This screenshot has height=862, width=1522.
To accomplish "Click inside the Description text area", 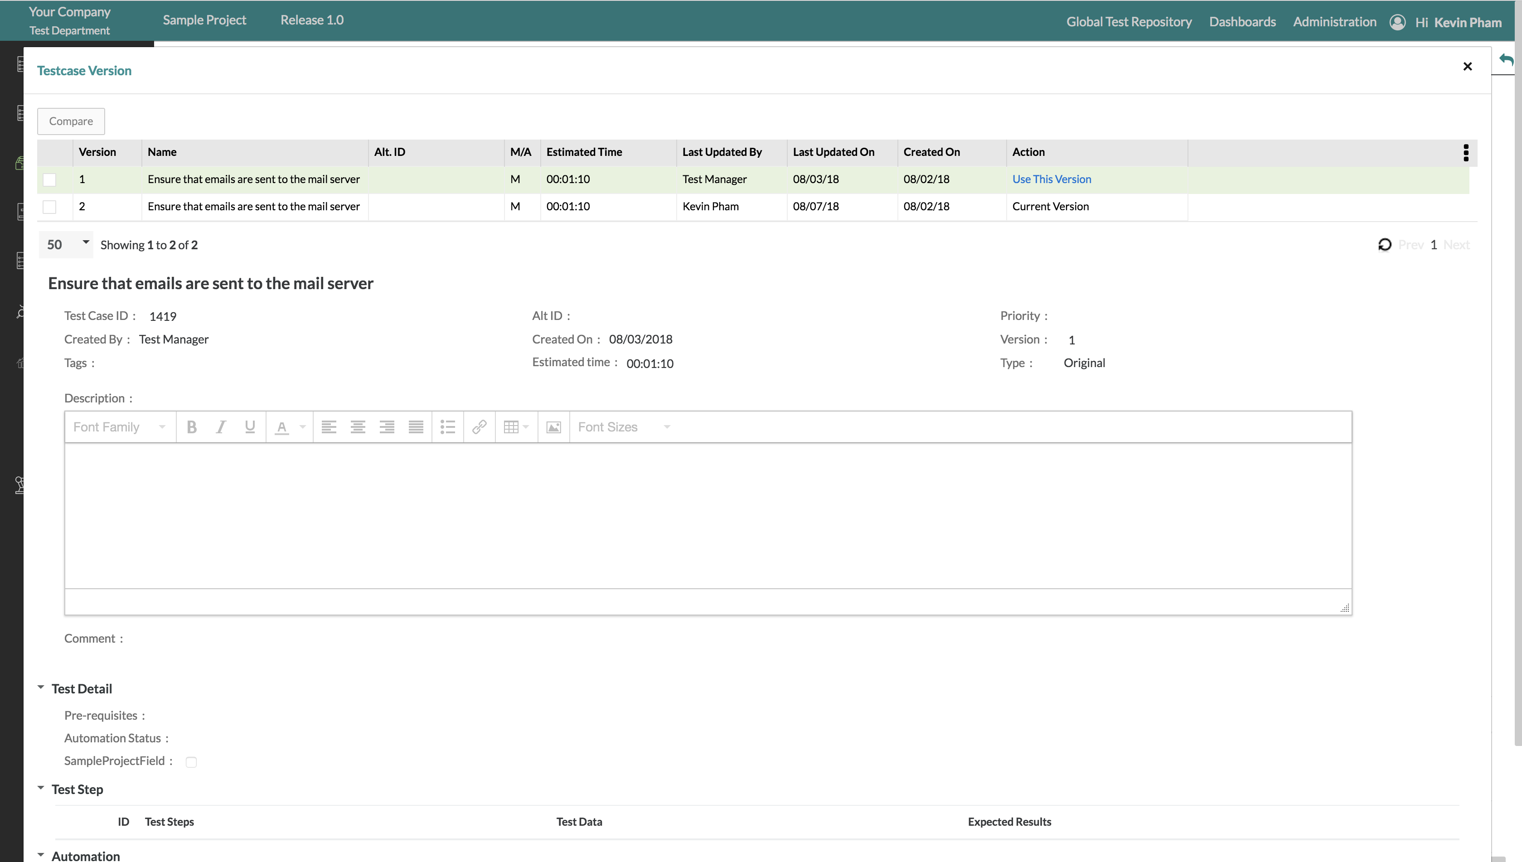I will pyautogui.click(x=708, y=515).
